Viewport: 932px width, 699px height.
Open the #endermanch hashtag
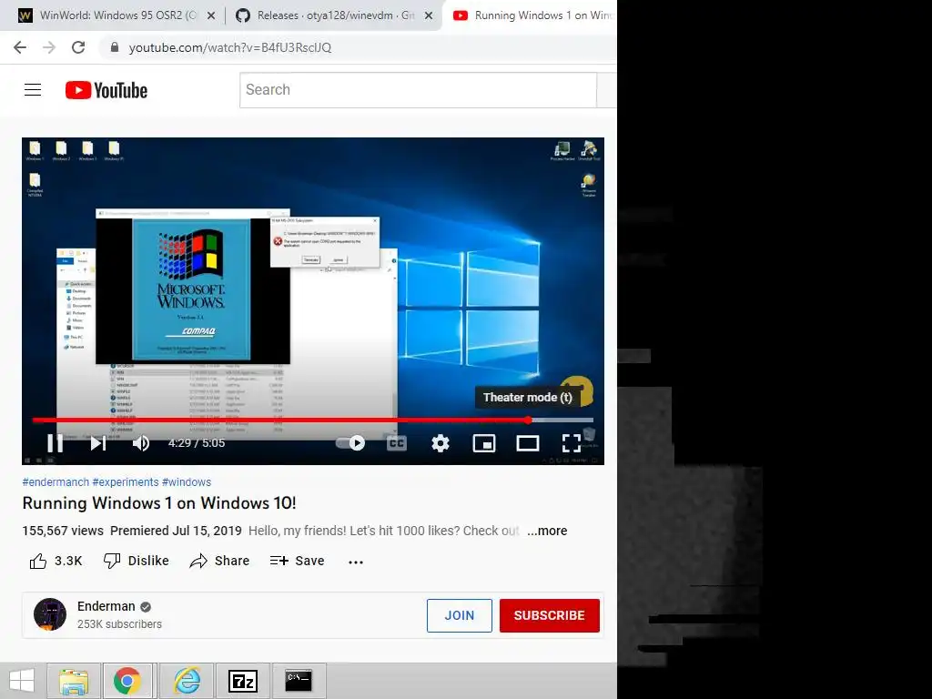point(56,482)
